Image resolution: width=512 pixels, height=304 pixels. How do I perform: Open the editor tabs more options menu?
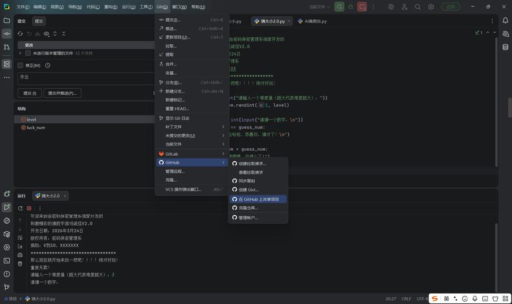pyautogui.click(x=492, y=21)
